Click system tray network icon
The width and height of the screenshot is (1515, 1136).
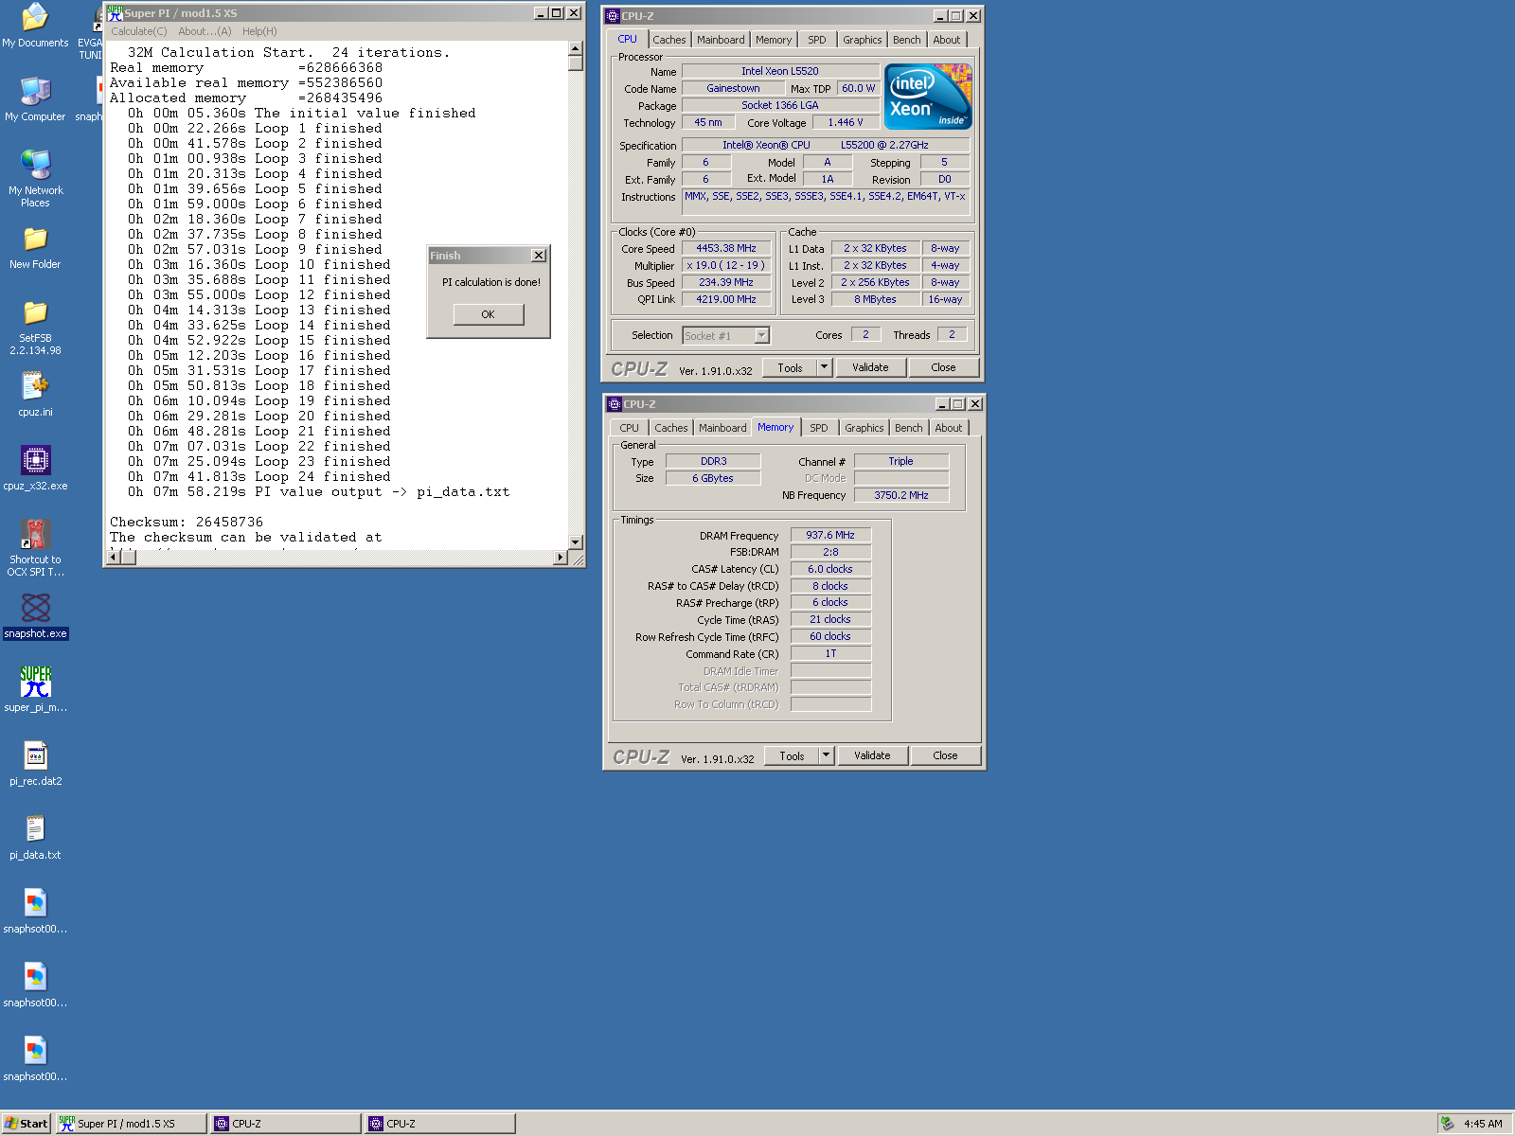[1447, 1124]
